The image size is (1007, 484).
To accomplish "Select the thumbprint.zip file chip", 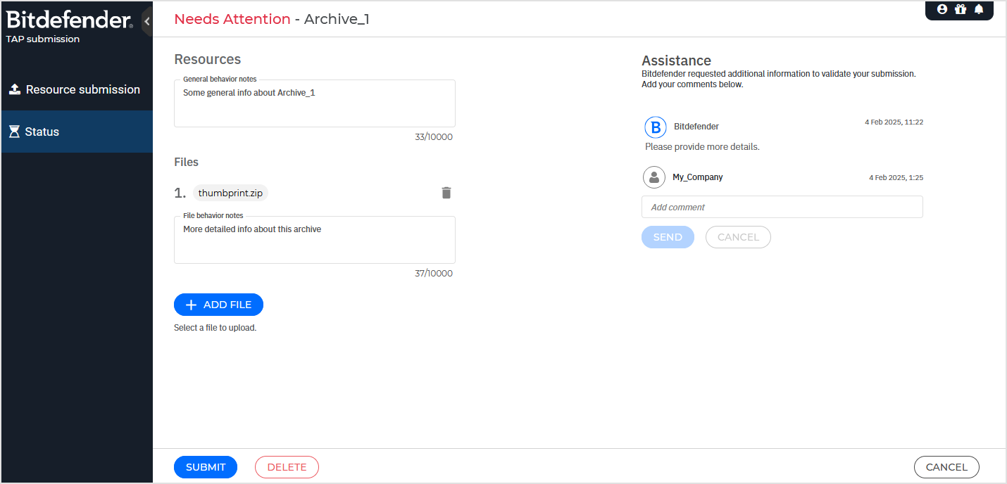I will tap(230, 192).
